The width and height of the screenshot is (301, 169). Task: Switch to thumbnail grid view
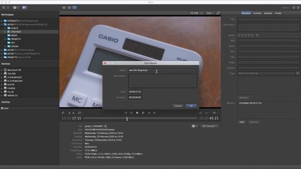tap(64, 8)
